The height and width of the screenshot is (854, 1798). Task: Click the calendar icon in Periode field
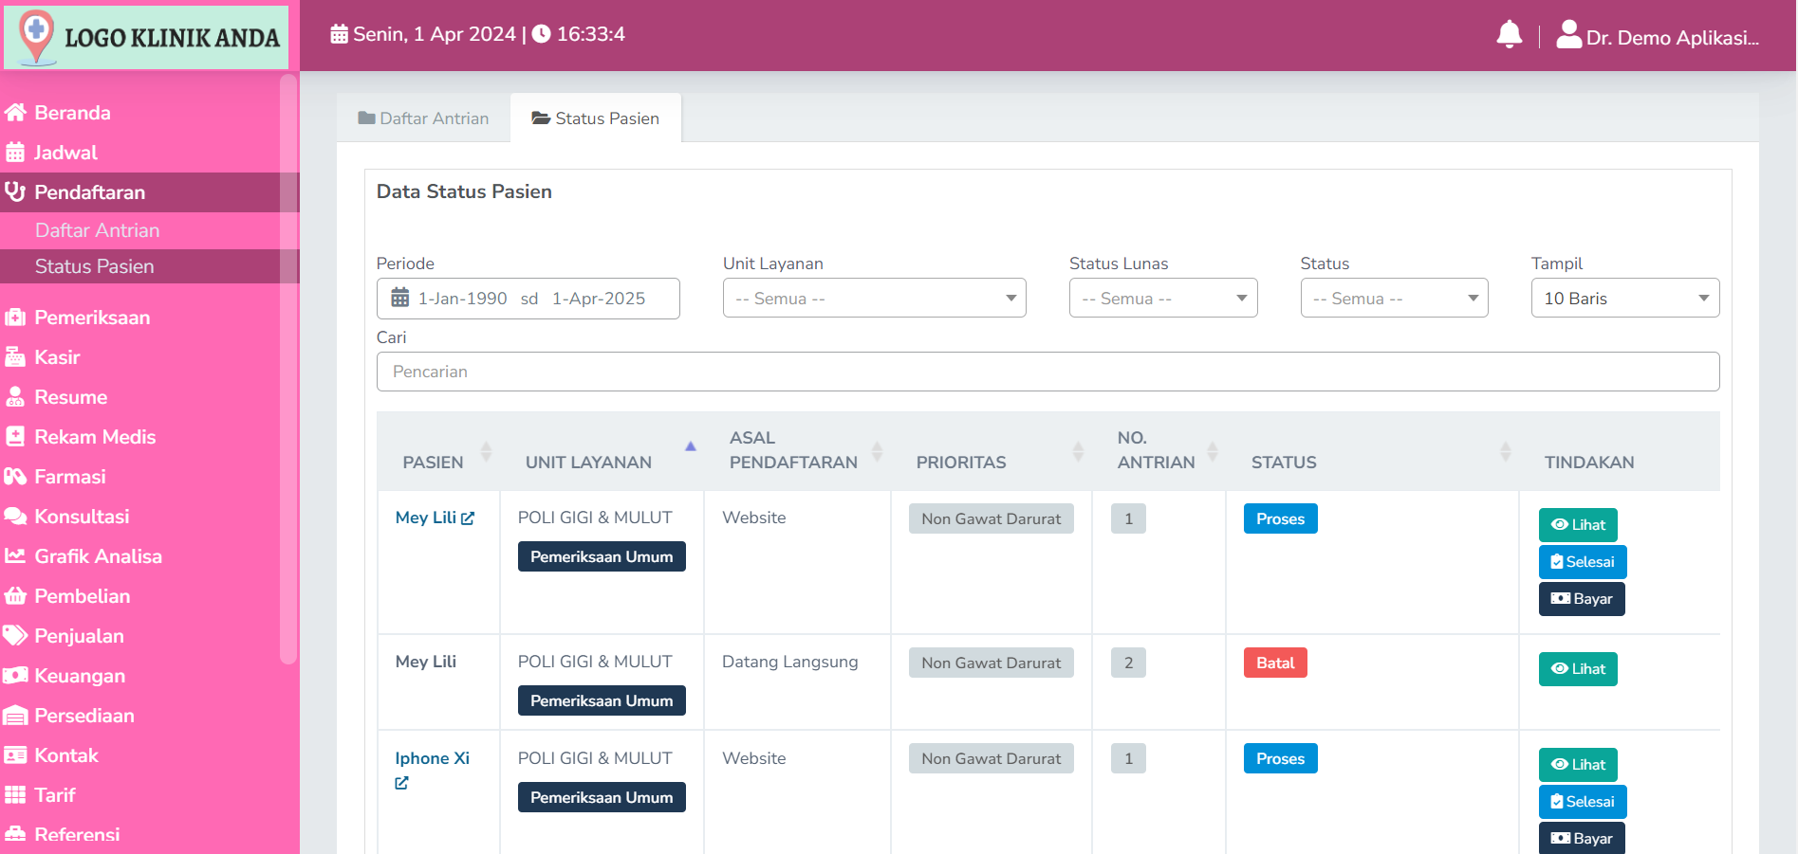400,299
